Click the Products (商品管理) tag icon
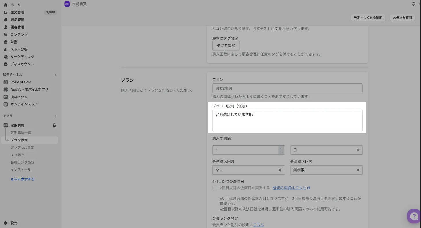 [x=6, y=20]
